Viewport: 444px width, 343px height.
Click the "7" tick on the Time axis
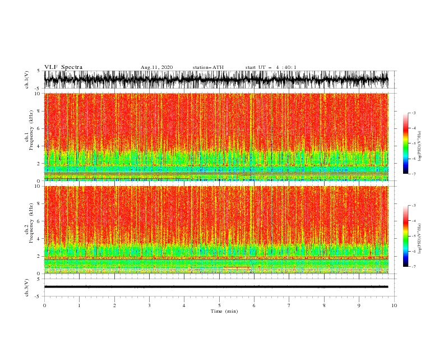[x=289, y=305]
